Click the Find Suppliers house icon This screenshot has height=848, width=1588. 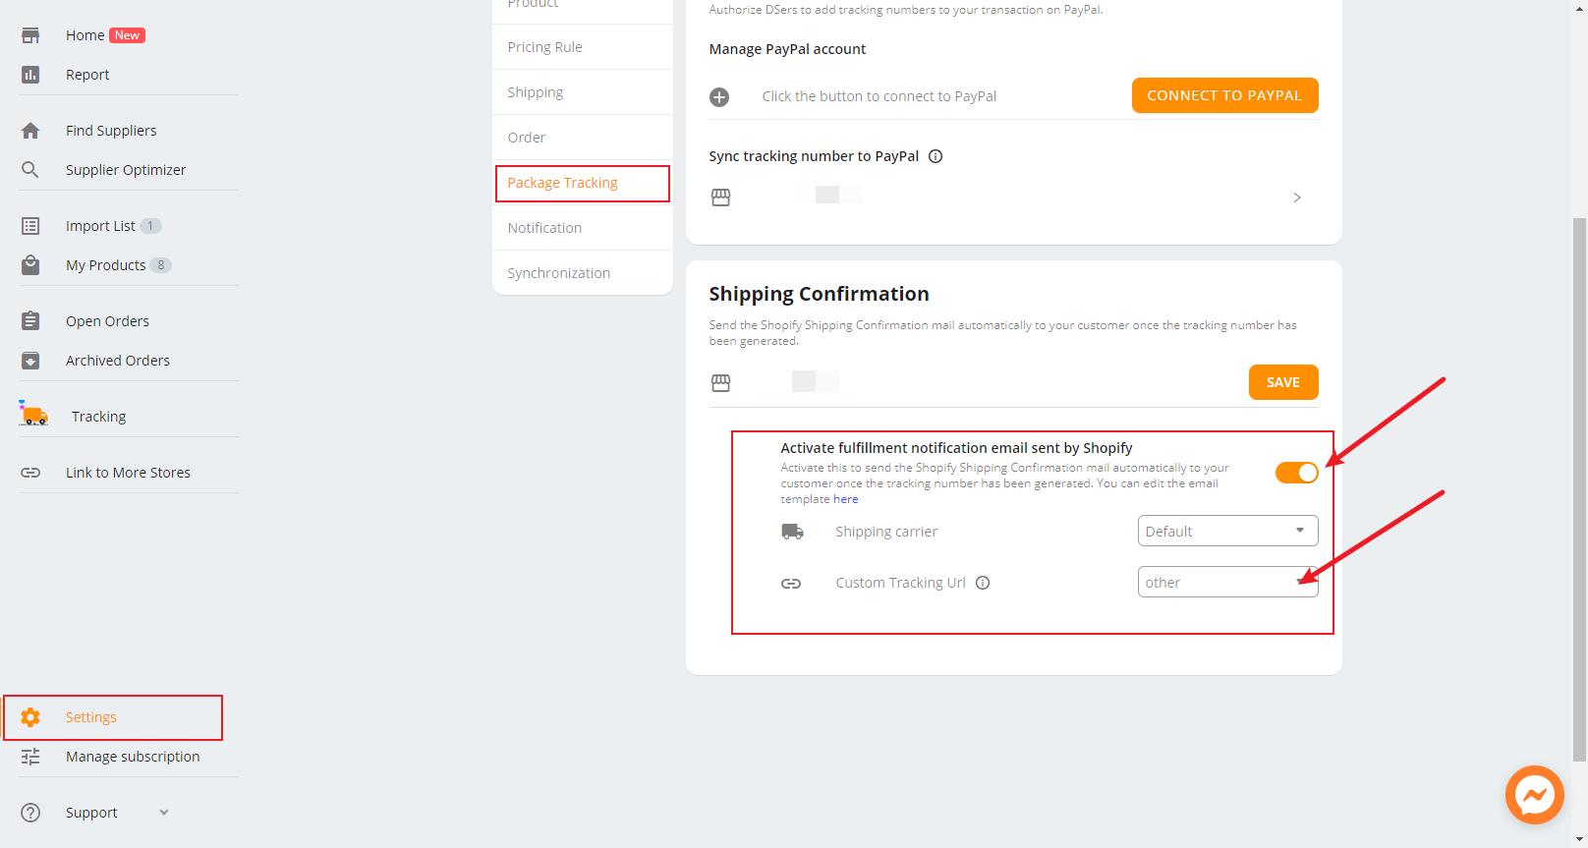30,131
